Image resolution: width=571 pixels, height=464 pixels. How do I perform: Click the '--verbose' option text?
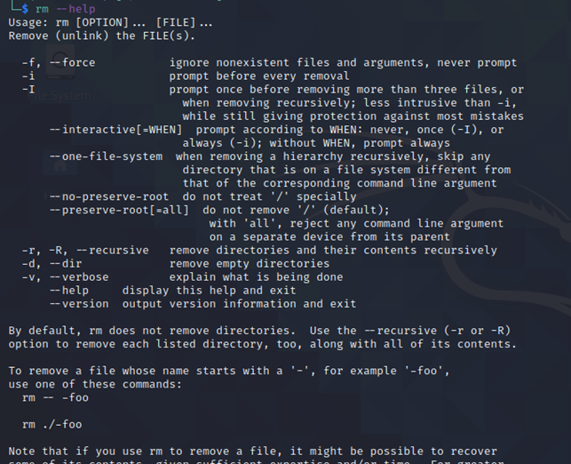click(79, 277)
